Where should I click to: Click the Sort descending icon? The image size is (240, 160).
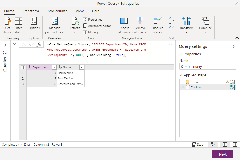pyautogui.click(x=172, y=26)
